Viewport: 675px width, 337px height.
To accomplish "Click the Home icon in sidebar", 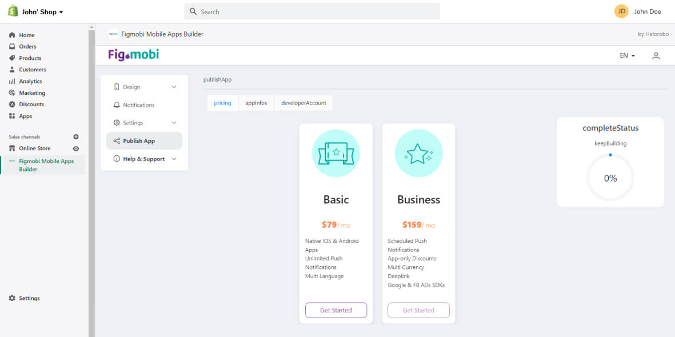I will point(12,35).
